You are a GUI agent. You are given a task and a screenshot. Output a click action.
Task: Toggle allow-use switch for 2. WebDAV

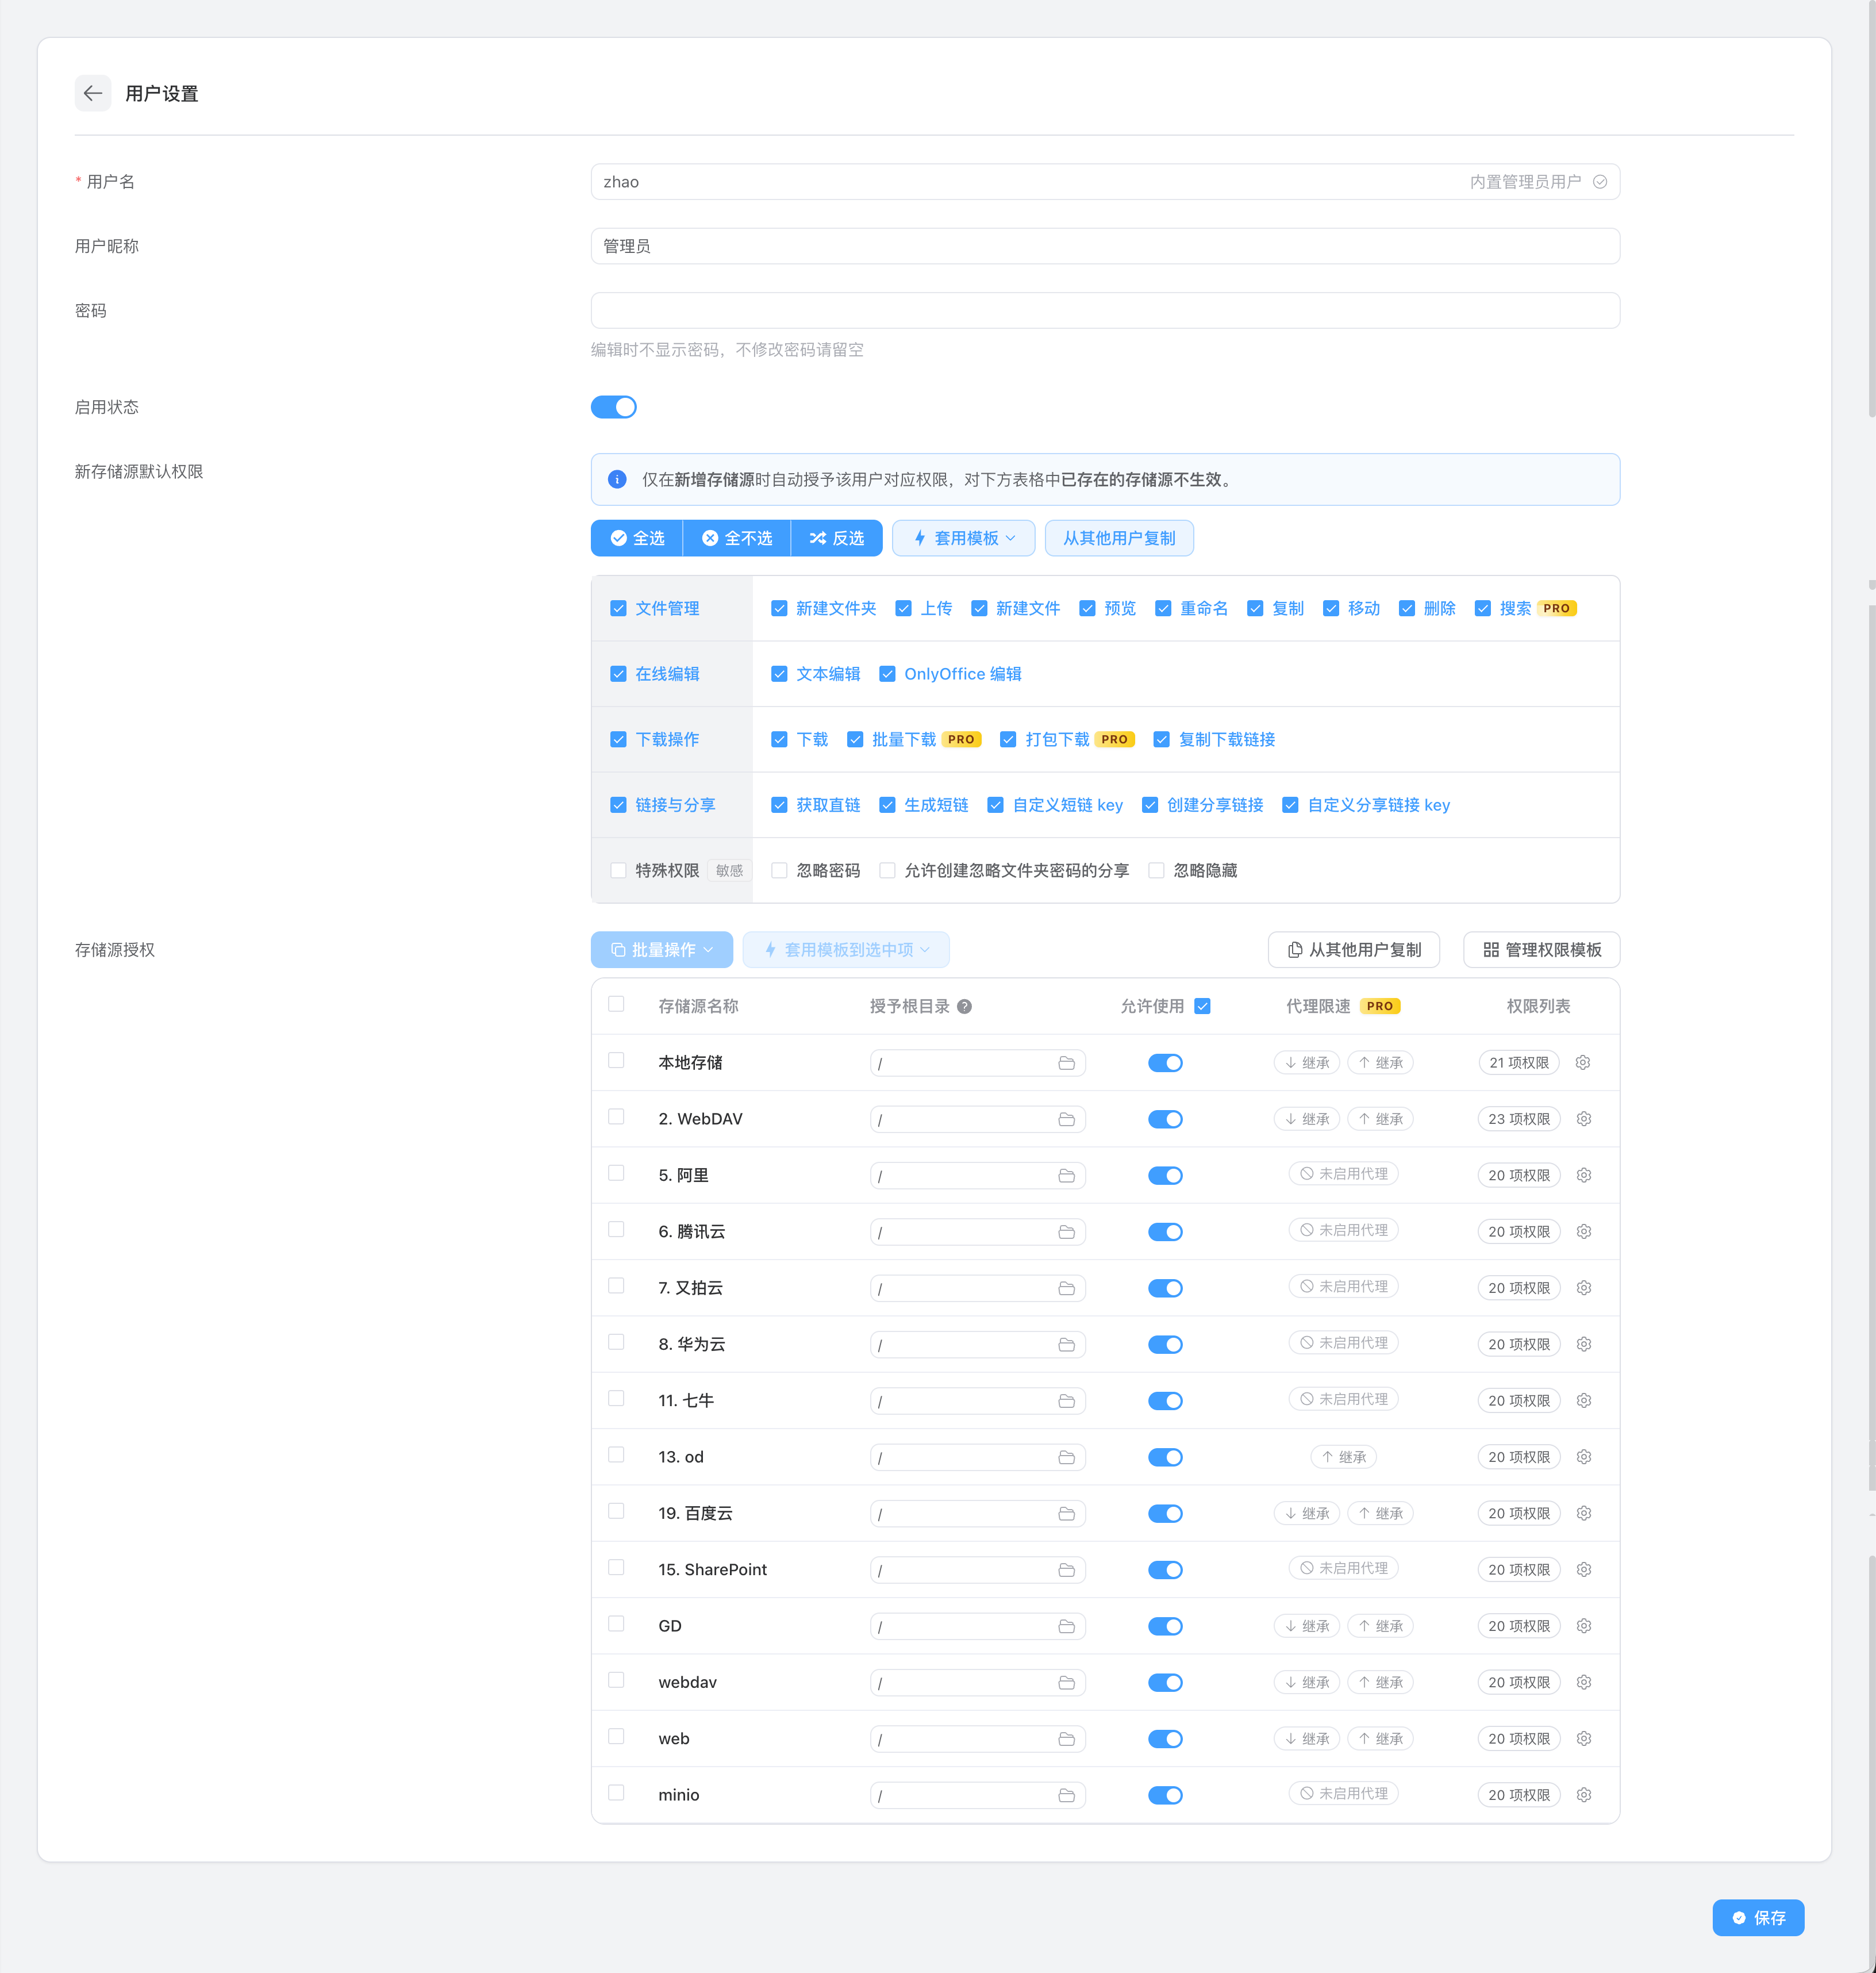tap(1165, 1119)
